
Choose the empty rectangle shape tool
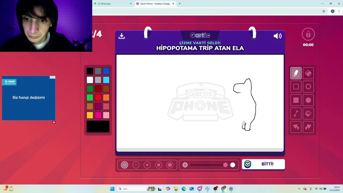(x=296, y=87)
